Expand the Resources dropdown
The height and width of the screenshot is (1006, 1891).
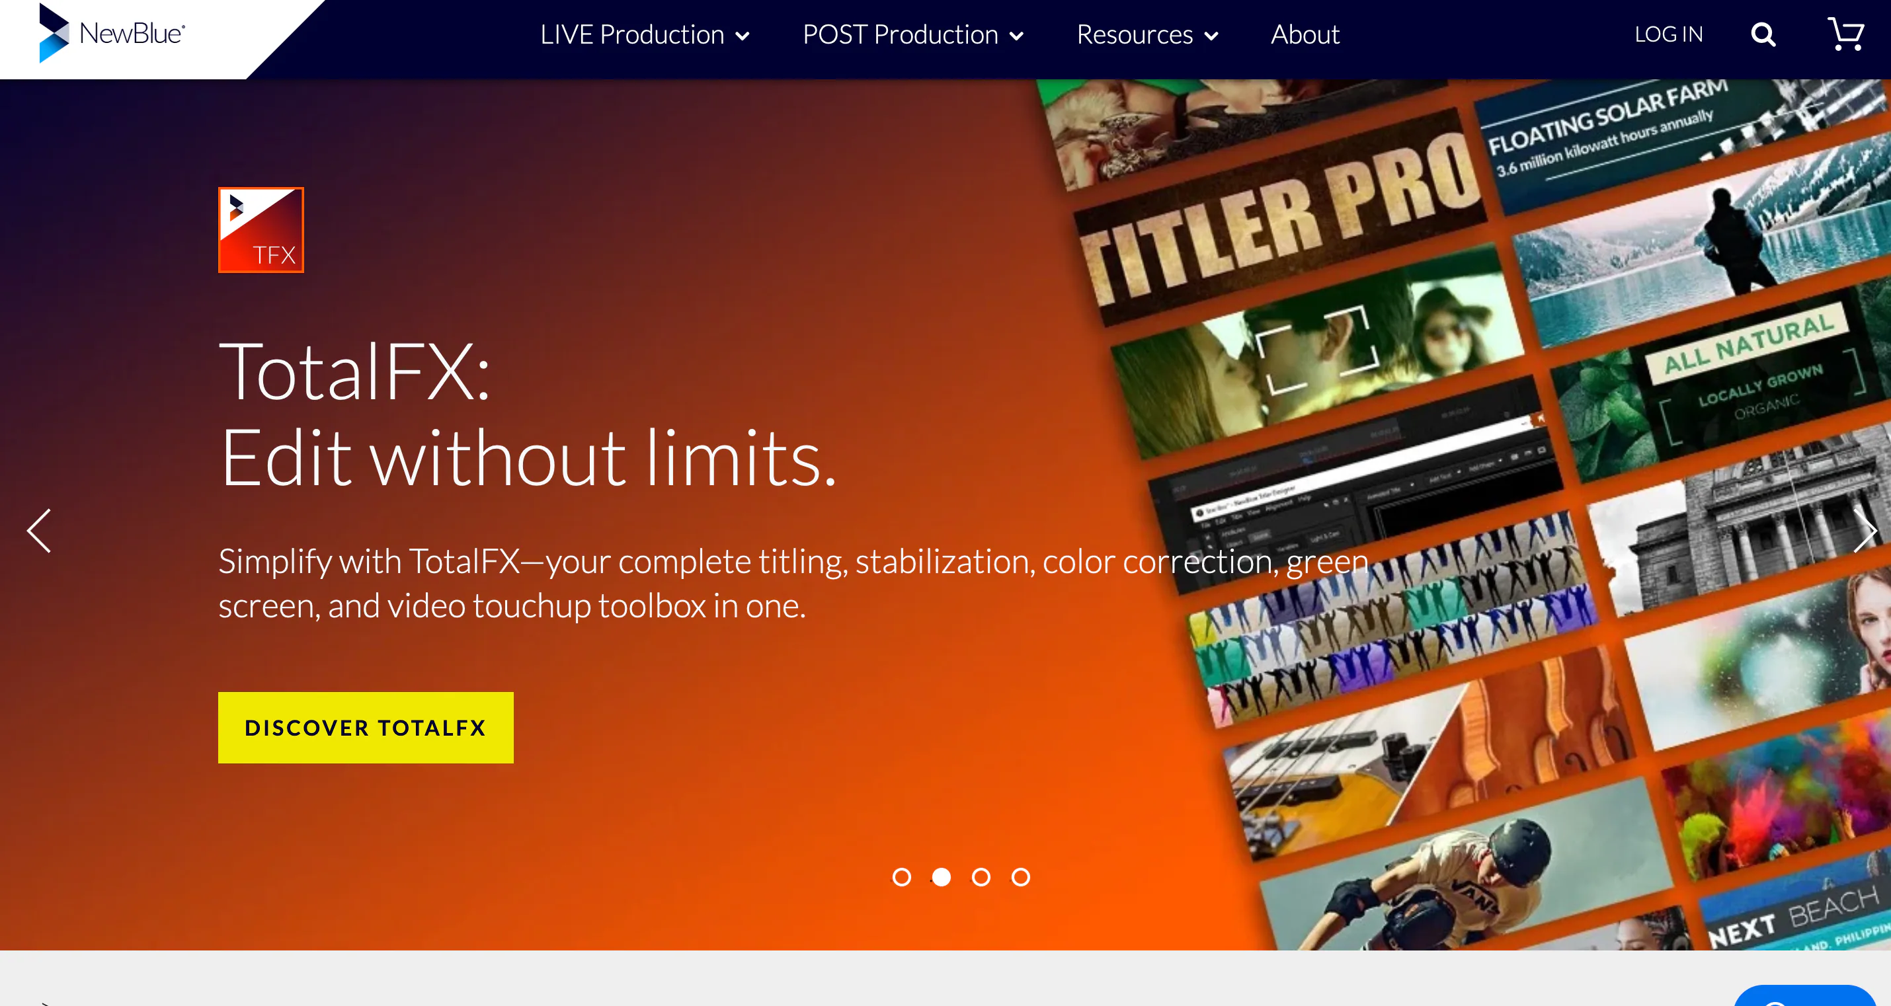coord(1147,34)
